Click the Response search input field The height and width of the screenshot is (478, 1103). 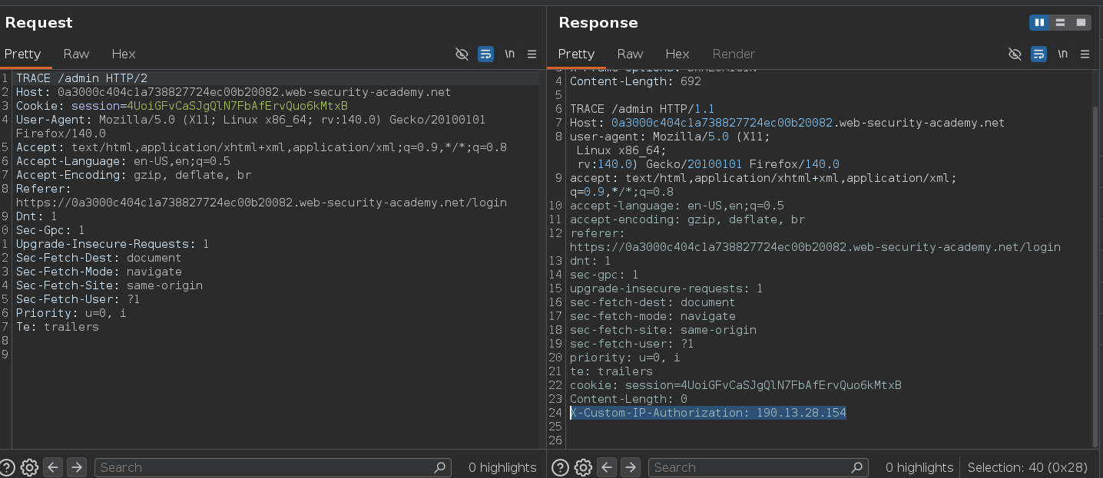[758, 467]
